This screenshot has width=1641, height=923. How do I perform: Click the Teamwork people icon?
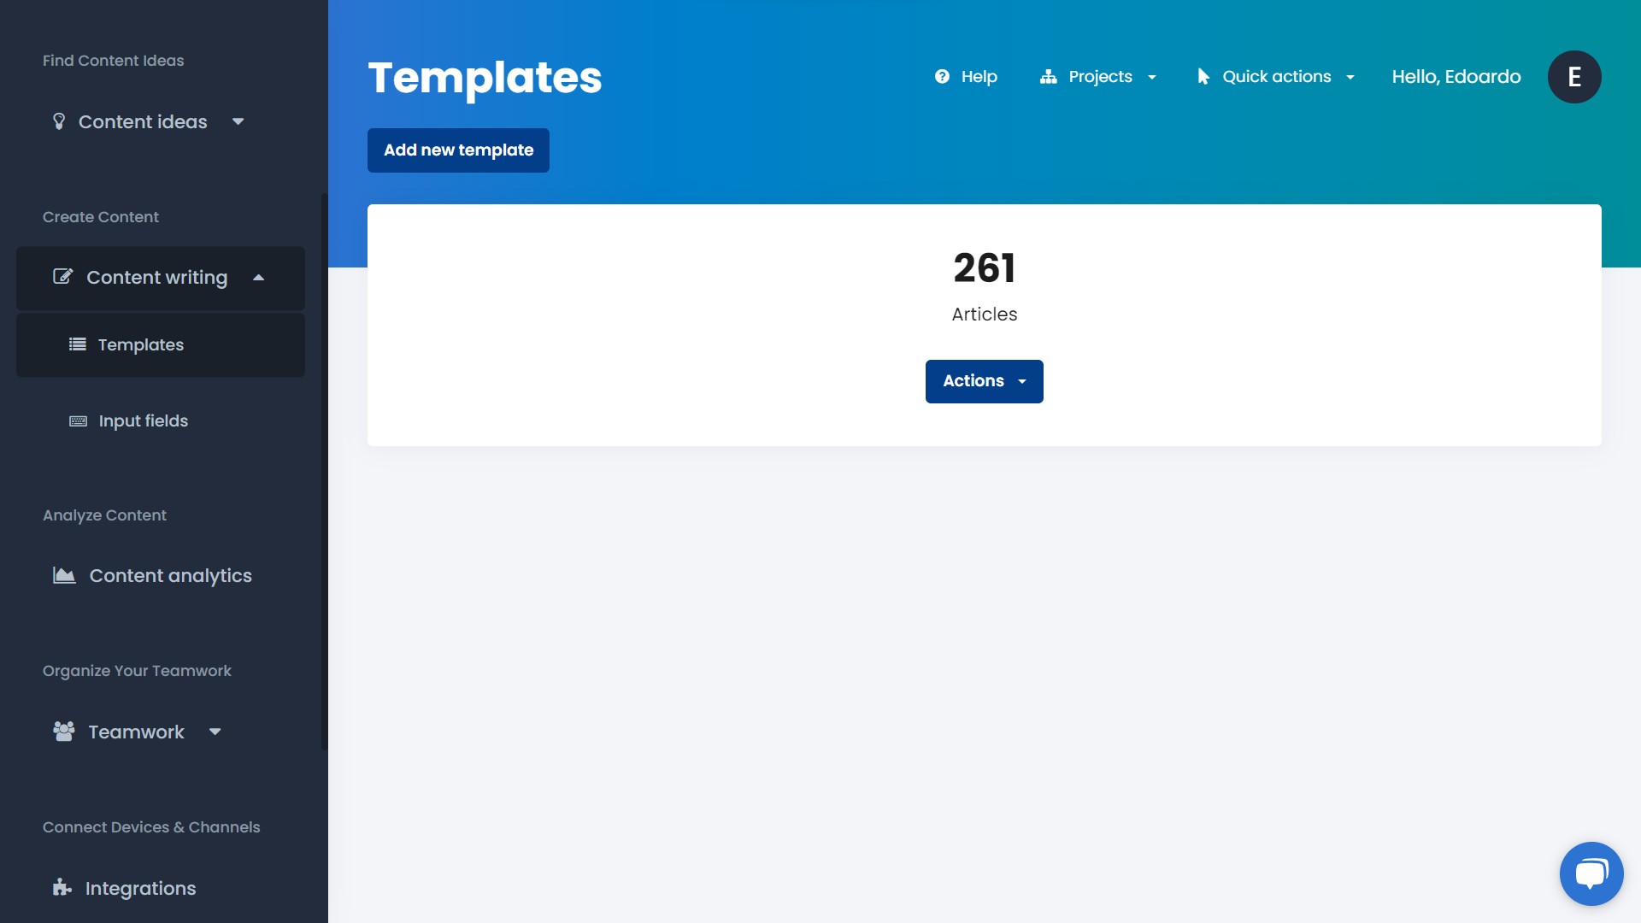62,732
